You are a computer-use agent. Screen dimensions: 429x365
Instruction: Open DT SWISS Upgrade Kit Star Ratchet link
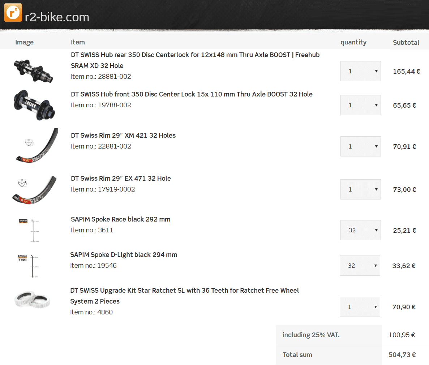pos(184,291)
